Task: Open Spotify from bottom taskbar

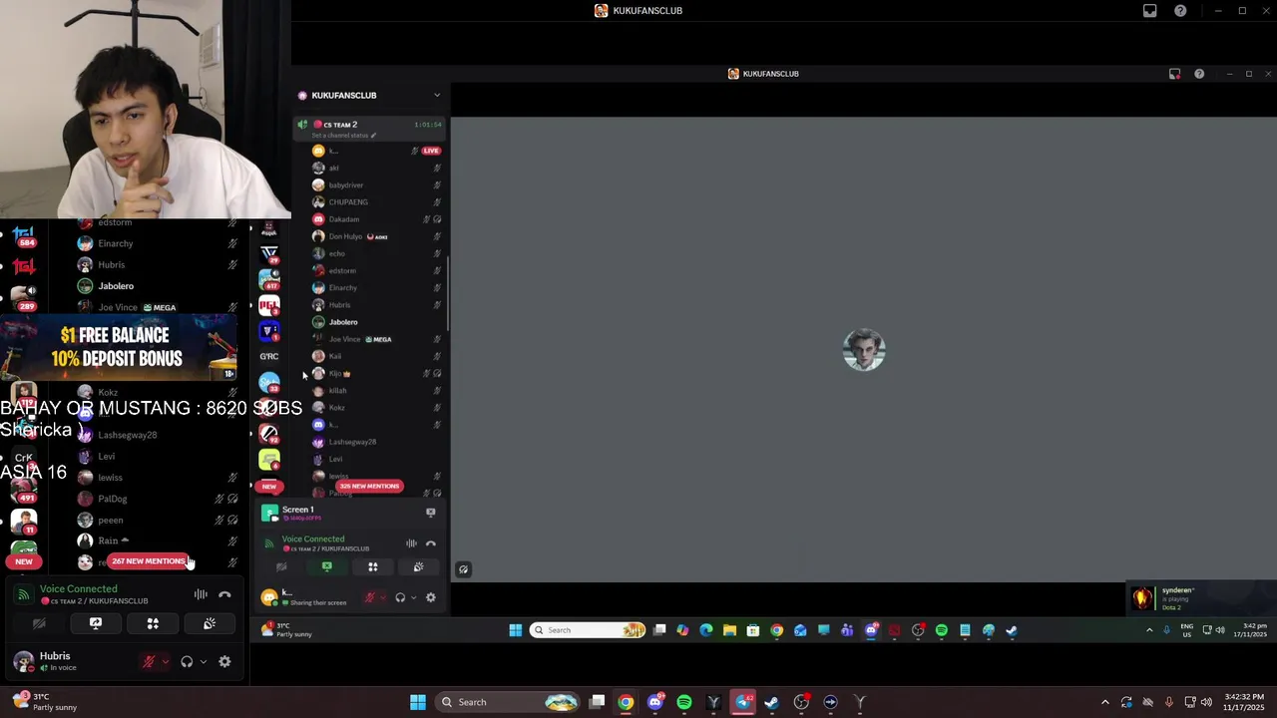Action: pos(684,702)
